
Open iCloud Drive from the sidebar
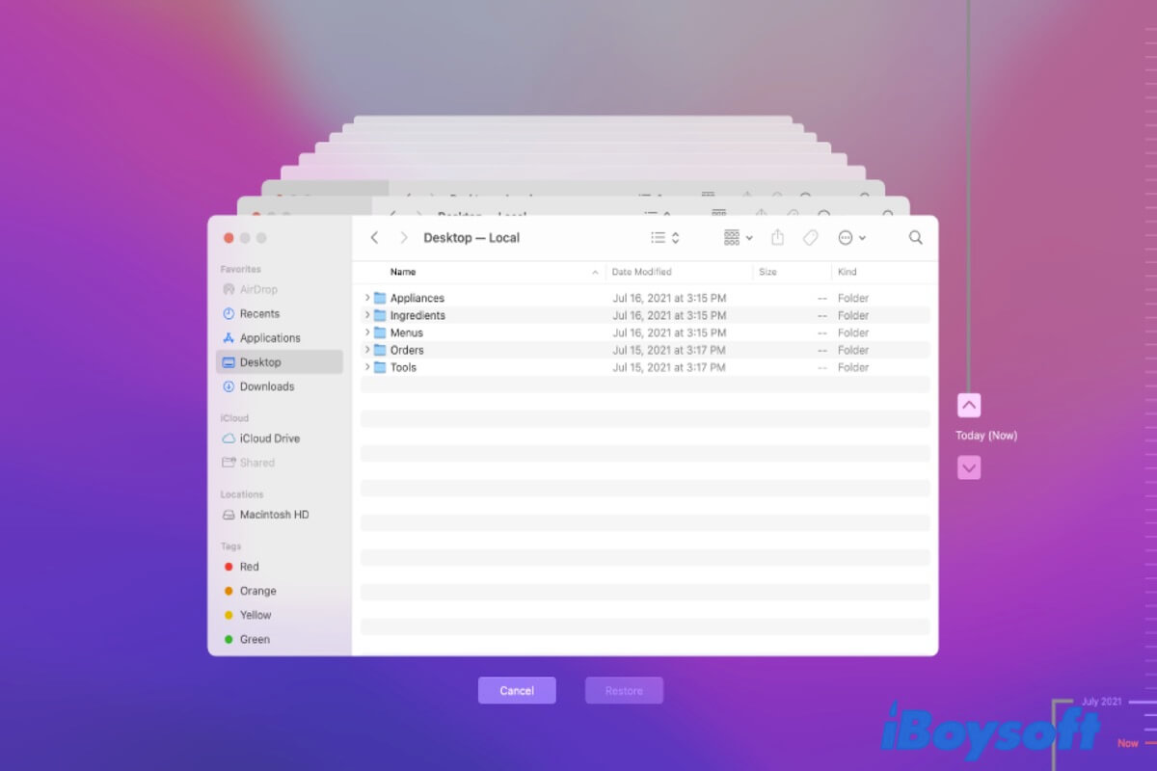tap(269, 439)
